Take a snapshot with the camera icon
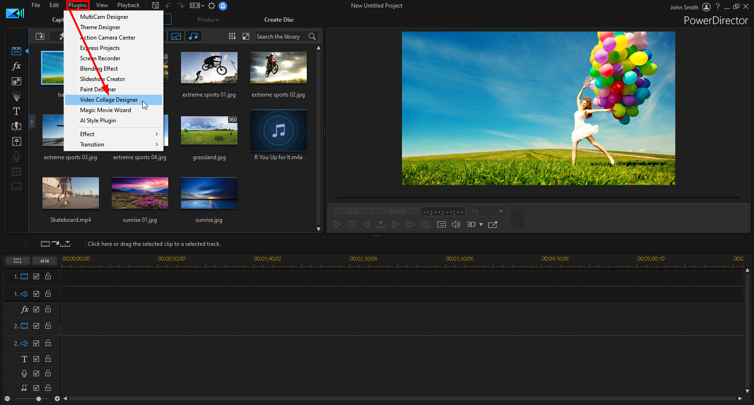This screenshot has height=405, width=754. click(x=426, y=225)
